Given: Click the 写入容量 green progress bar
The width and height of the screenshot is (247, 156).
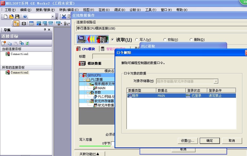Looking at the screenshot, I should point(95,146).
